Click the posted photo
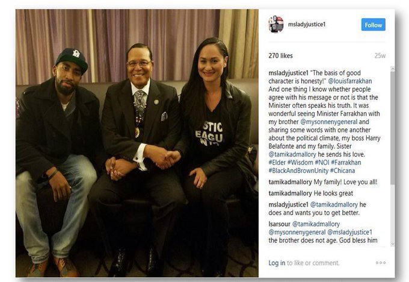The image size is (409, 282). (x=137, y=143)
